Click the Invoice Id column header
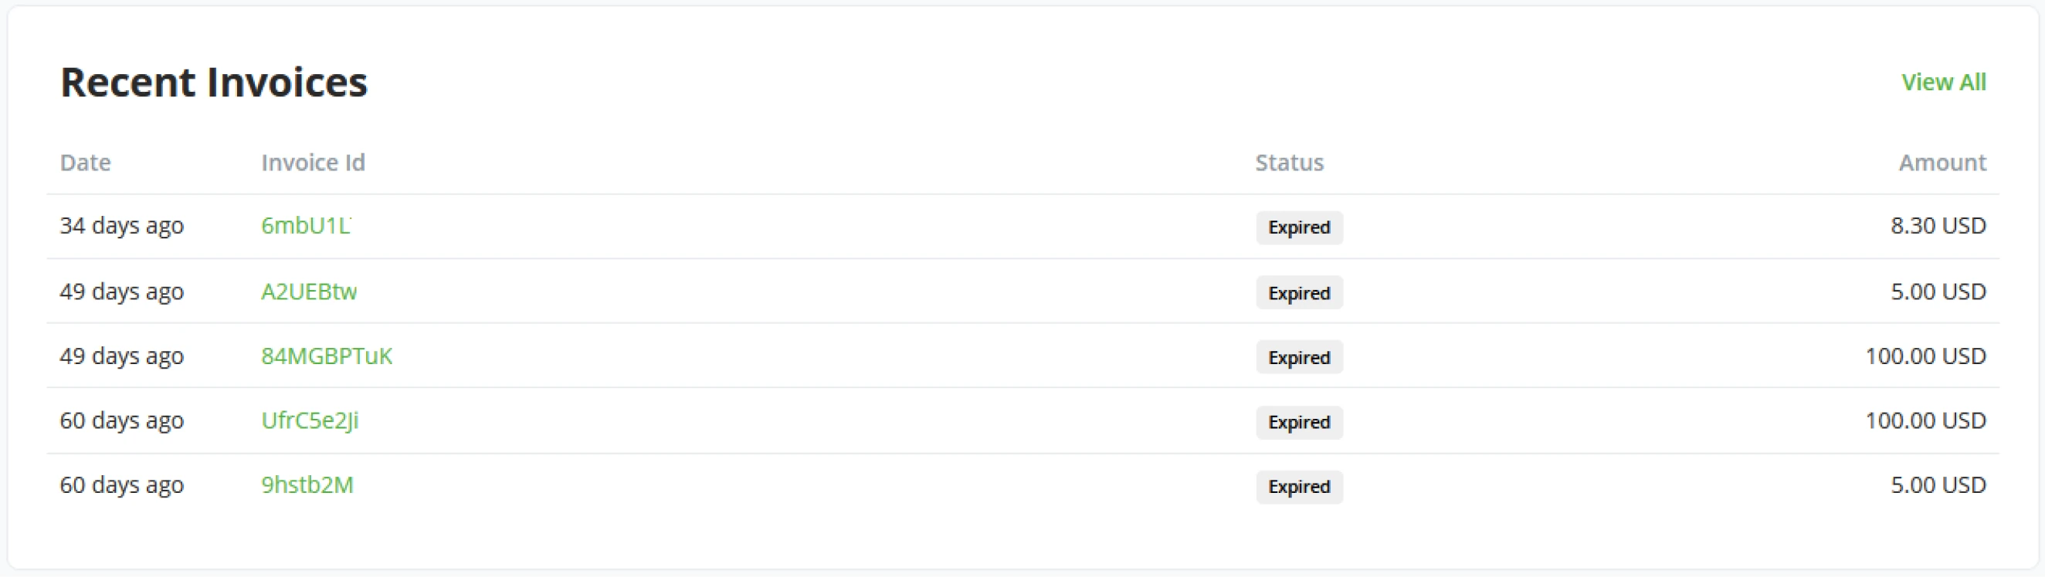The width and height of the screenshot is (2045, 577). (x=313, y=163)
